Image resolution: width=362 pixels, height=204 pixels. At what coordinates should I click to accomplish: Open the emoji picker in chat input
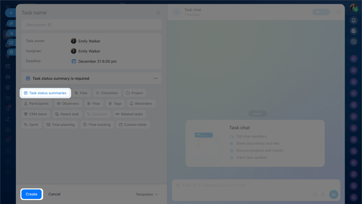click(x=315, y=194)
